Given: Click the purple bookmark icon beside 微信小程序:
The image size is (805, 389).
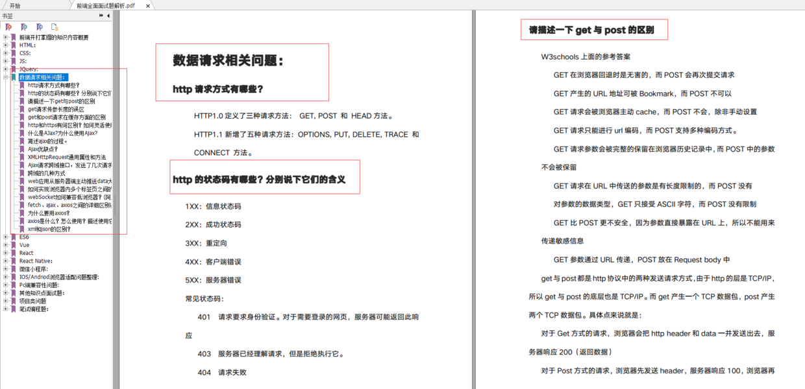Looking at the screenshot, I should [14, 269].
